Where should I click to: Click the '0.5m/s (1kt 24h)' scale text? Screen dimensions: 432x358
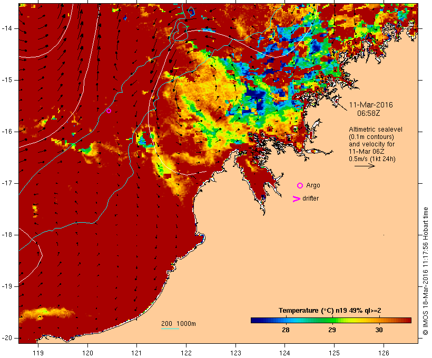click(372, 159)
